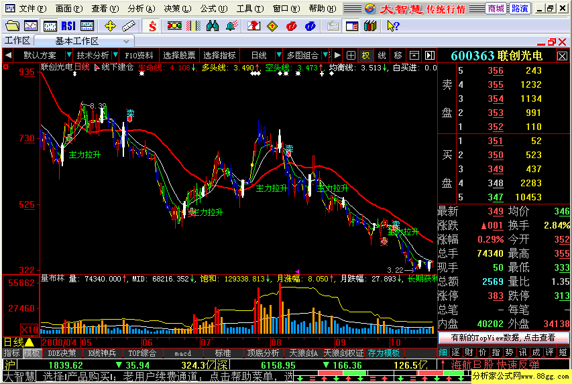The width and height of the screenshot is (572, 384).
Task: Open the binoculars search icon
Action: [x=213, y=26]
